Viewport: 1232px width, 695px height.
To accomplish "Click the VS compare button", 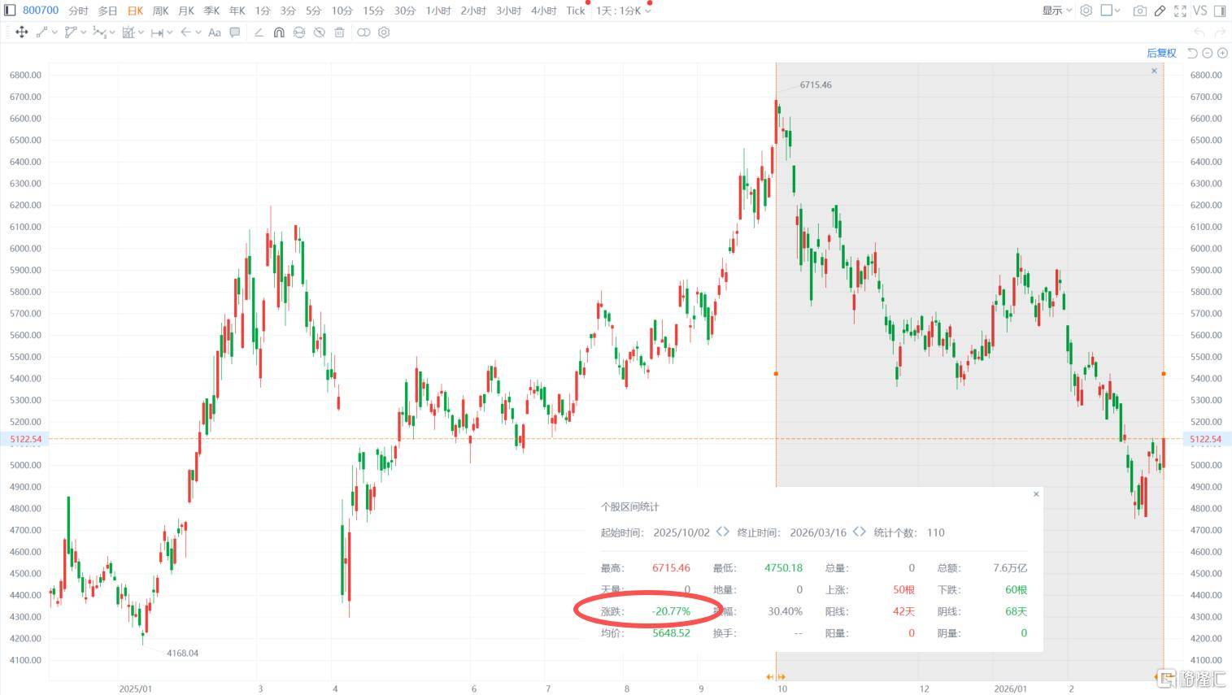I will click(1199, 11).
